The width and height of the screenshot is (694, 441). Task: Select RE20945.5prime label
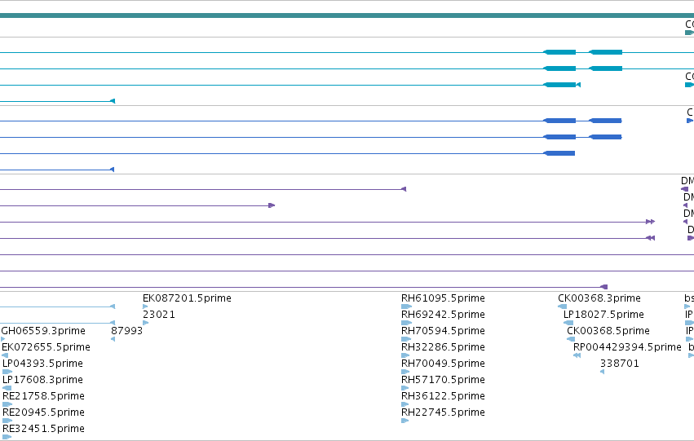[x=43, y=412]
